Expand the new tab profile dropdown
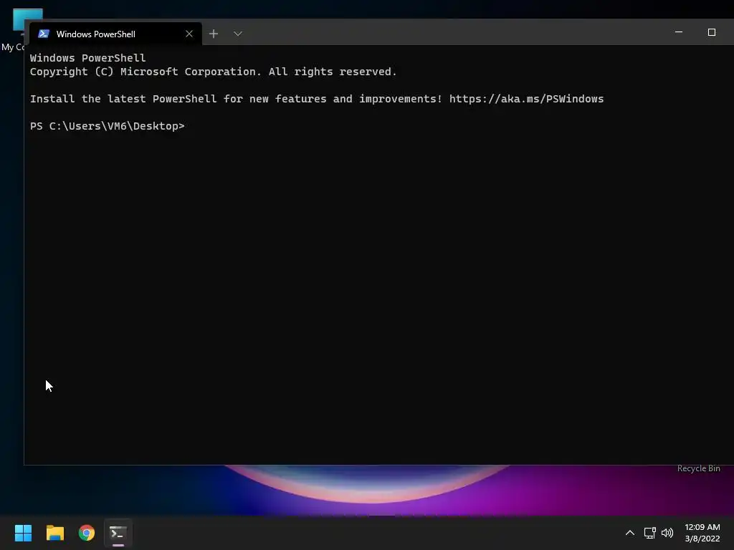734x550 pixels. click(238, 34)
